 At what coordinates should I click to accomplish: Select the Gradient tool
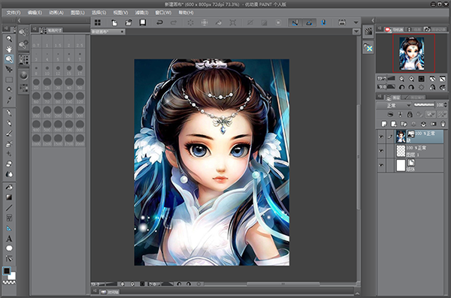pos(9,197)
